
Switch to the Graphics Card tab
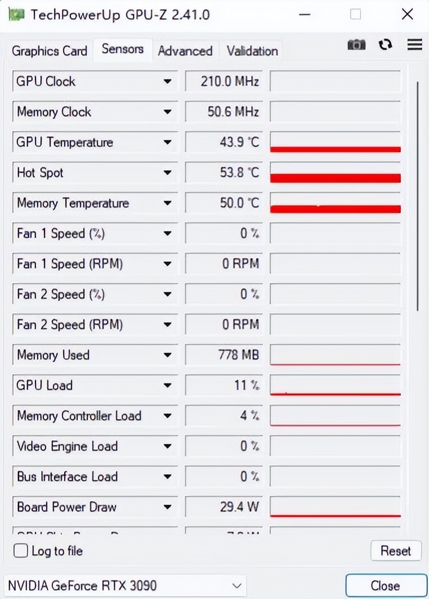[x=50, y=51]
